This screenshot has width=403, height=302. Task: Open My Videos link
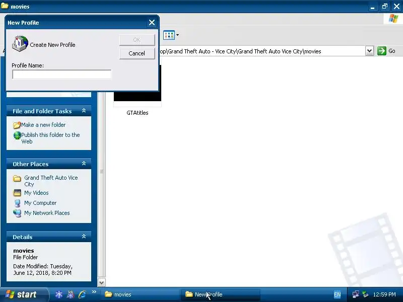click(36, 193)
